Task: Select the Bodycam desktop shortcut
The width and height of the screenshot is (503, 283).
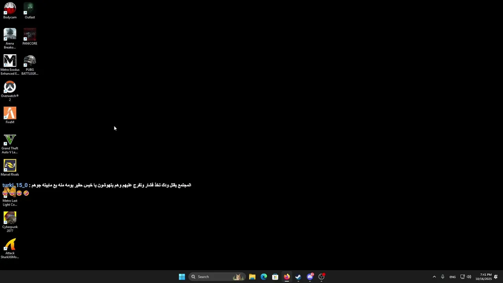Action: 10,11
